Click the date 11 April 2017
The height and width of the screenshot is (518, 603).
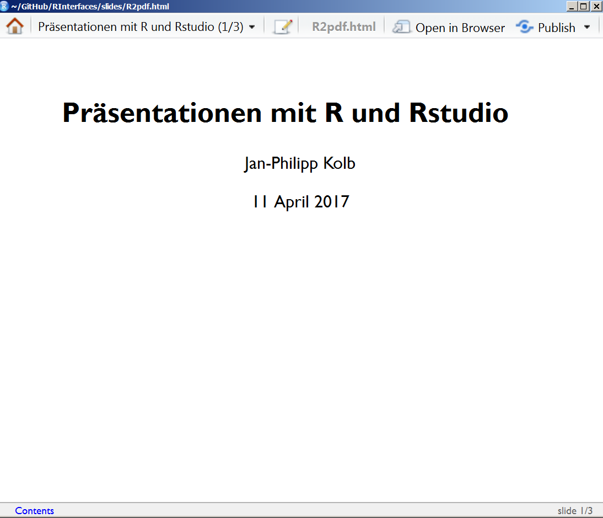pos(301,202)
